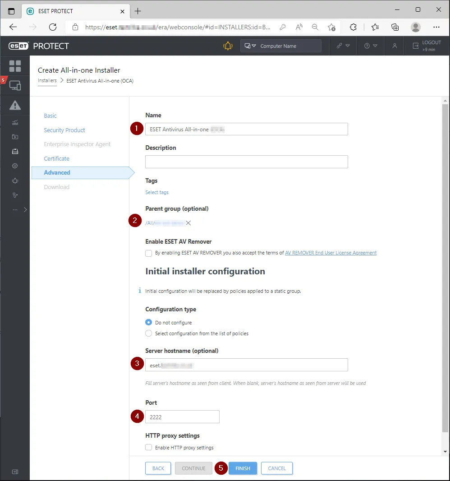Open the browser Favorites list
Screen dimensions: 450x481
(375, 27)
